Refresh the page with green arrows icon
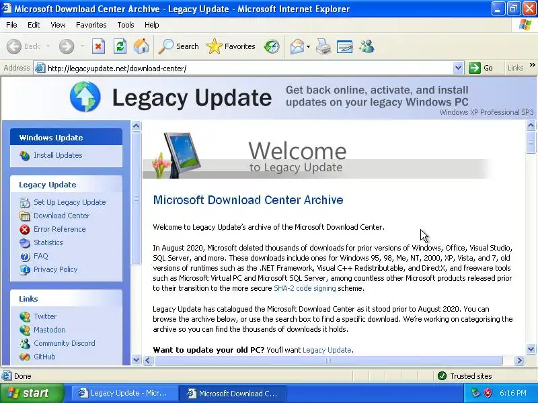This screenshot has width=538, height=403. tap(120, 46)
